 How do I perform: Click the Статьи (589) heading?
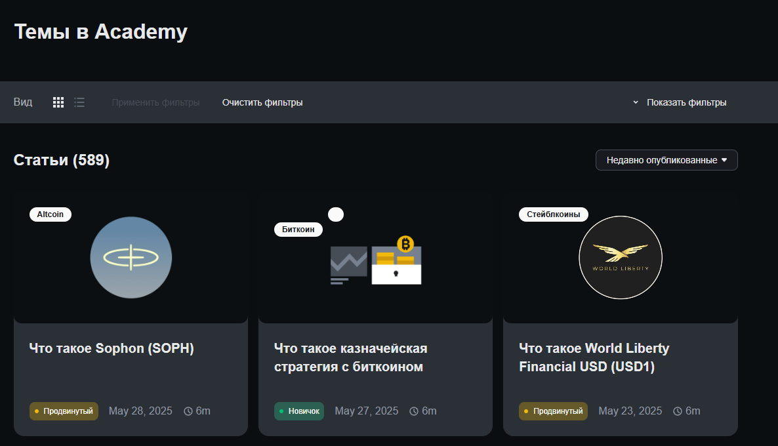click(62, 160)
